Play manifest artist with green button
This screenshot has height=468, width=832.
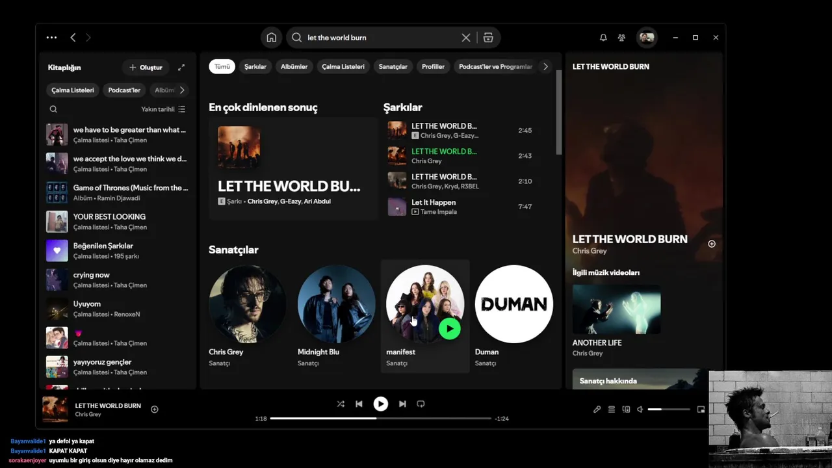click(449, 328)
